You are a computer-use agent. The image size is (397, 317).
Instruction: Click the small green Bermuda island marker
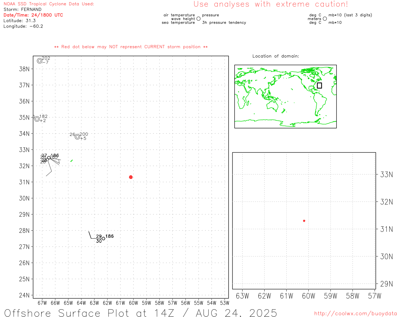[x=72, y=161]
